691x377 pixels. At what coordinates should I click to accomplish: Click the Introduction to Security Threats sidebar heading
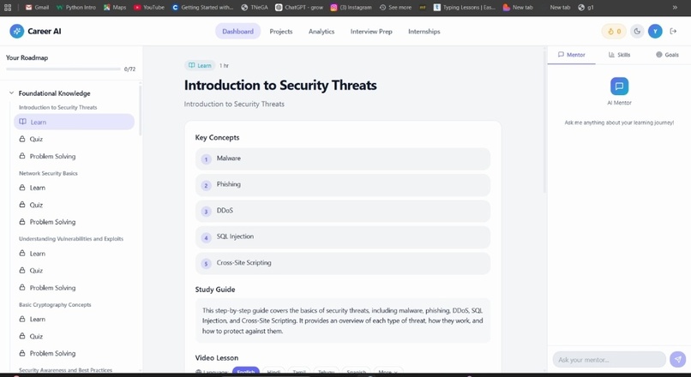tap(57, 107)
